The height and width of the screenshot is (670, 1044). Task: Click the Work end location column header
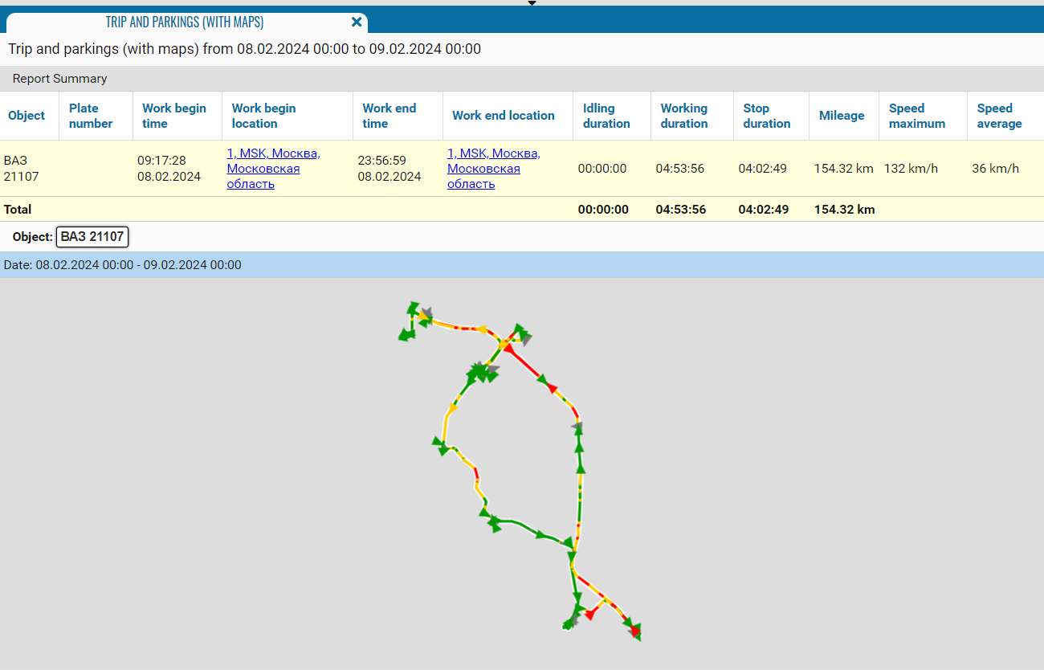coord(503,116)
